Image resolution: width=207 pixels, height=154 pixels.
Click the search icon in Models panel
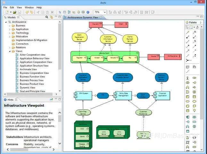(47, 17)
